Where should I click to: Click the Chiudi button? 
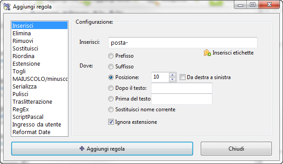click(236, 148)
